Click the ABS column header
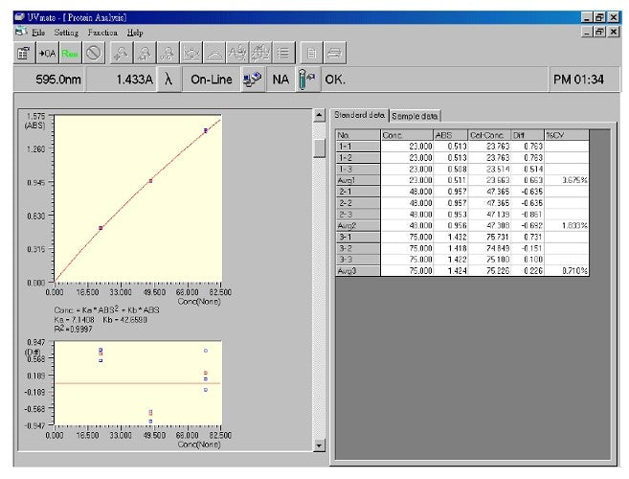Image resolution: width=629 pixels, height=479 pixels. click(451, 135)
